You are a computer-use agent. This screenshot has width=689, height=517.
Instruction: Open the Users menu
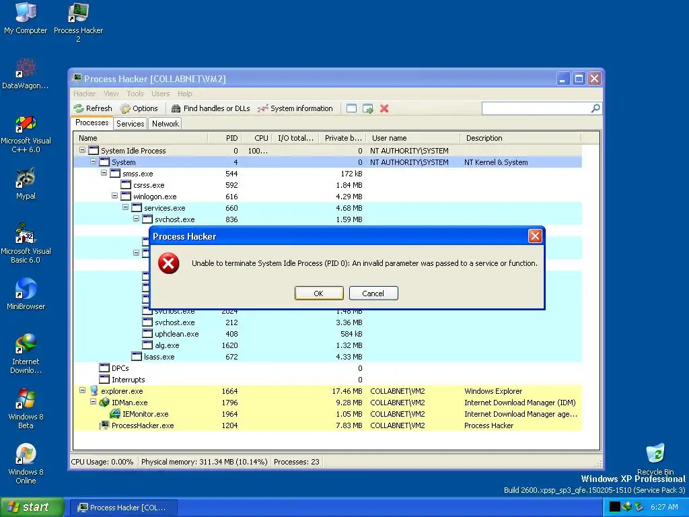coord(160,94)
